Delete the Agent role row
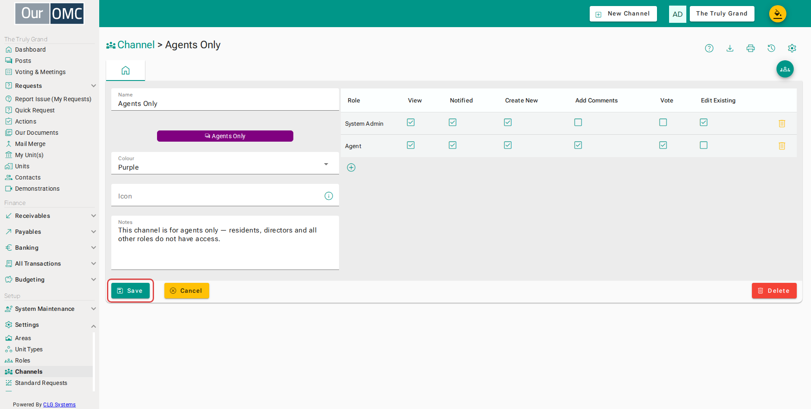811x409 pixels. 782,146
